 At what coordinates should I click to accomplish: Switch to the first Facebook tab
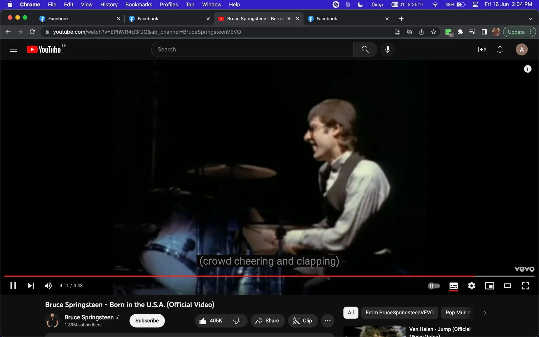coord(79,19)
